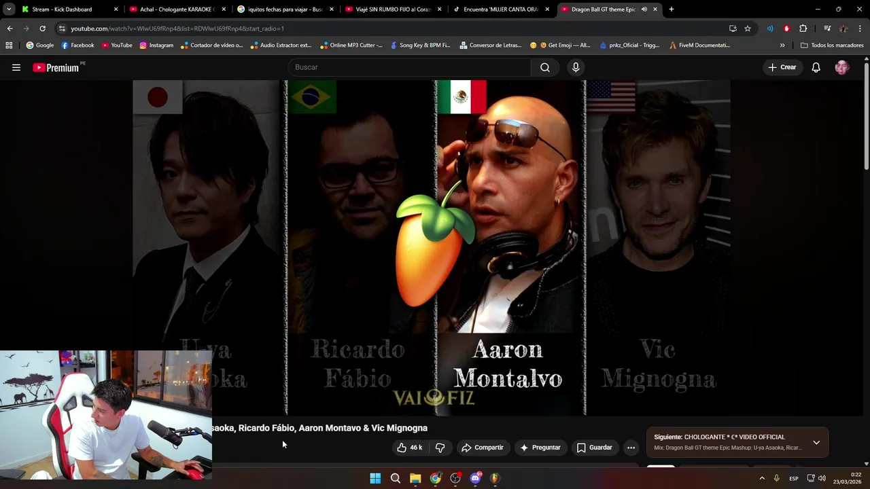Open the Conversor de Letras bookmark

pos(490,46)
